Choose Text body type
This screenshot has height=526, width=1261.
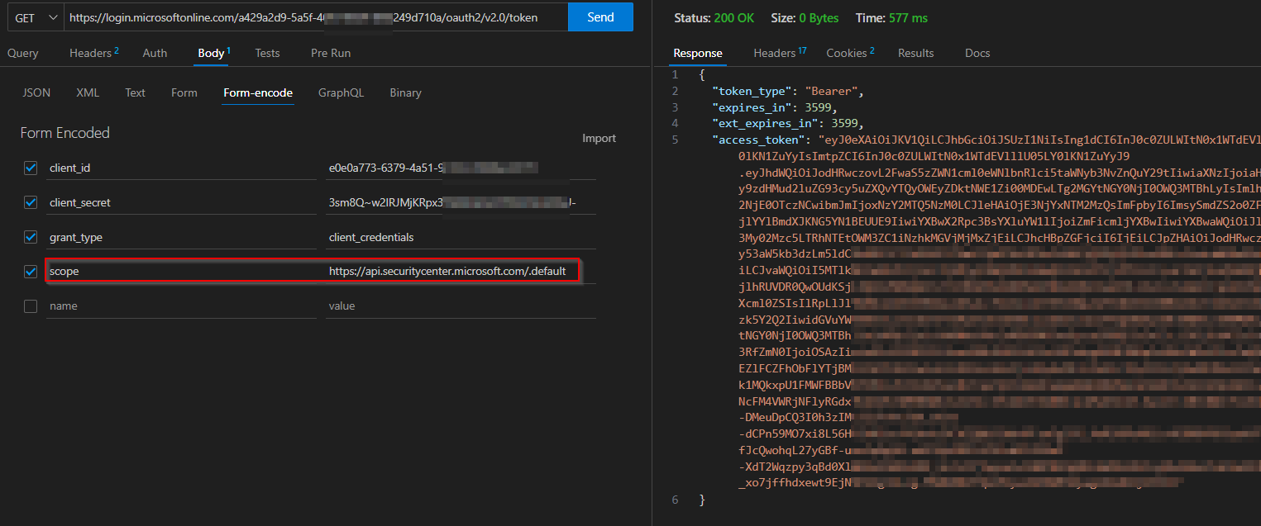click(x=135, y=92)
